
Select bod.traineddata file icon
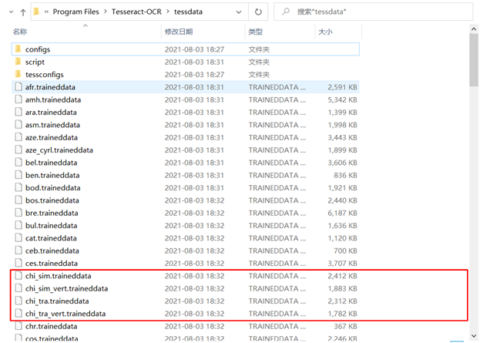[x=18, y=187]
